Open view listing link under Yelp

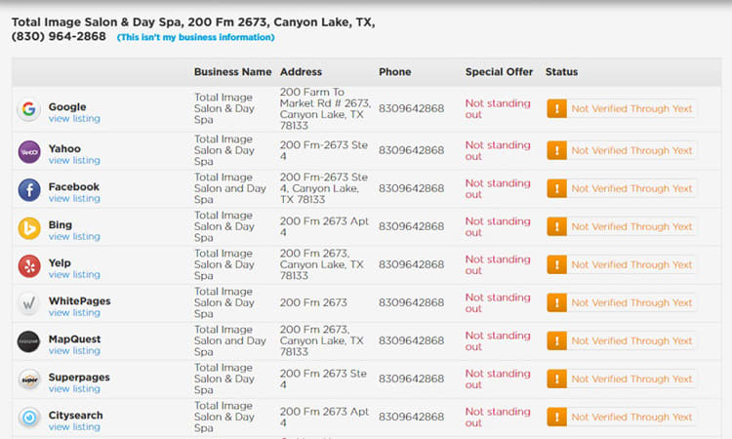tap(74, 275)
